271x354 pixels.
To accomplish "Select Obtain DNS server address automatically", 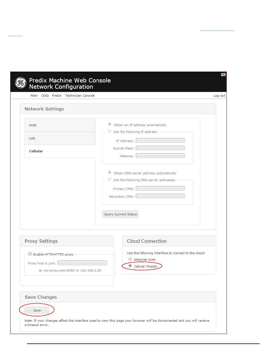I will click(109, 173).
